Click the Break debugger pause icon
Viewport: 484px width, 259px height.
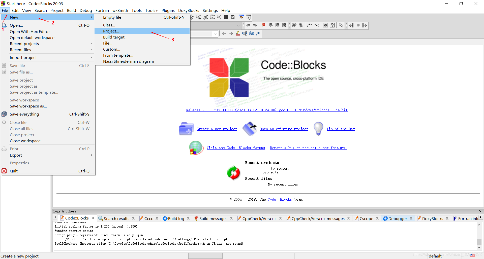pyautogui.click(x=226, y=17)
